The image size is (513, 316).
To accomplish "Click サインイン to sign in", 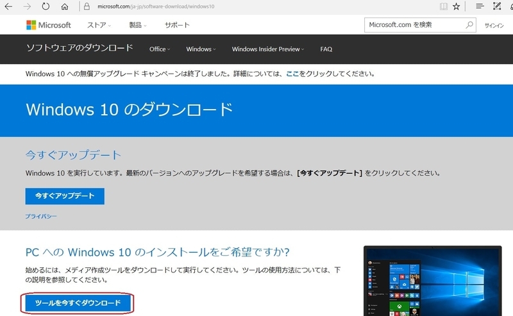I will point(494,25).
